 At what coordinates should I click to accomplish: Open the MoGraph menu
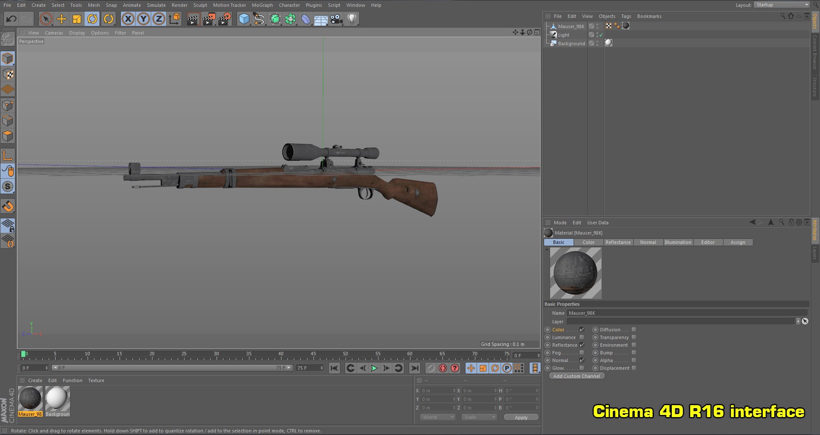(262, 5)
